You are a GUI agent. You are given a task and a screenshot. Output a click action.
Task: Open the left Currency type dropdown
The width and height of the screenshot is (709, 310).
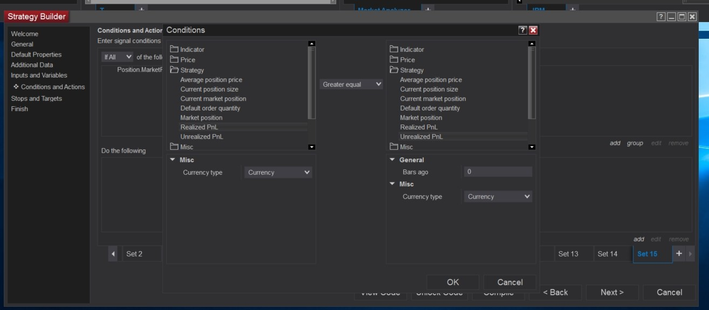(278, 173)
